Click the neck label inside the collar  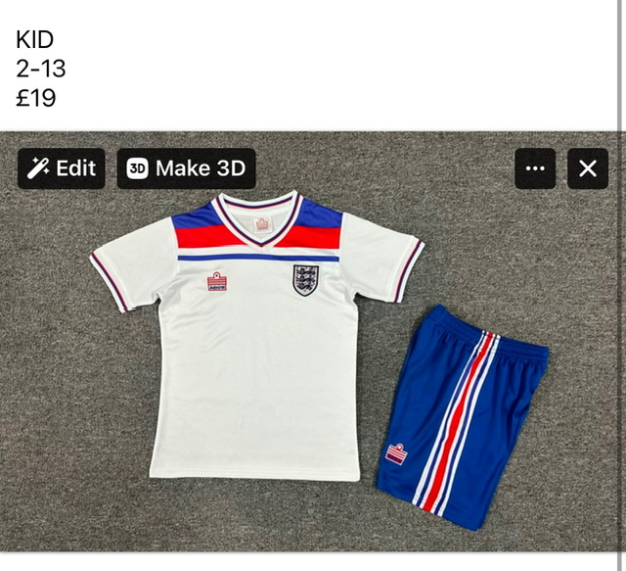point(261,223)
